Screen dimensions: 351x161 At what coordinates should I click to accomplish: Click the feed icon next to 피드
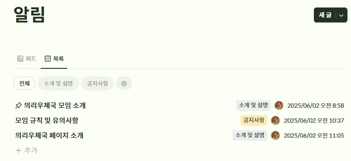click(20, 59)
